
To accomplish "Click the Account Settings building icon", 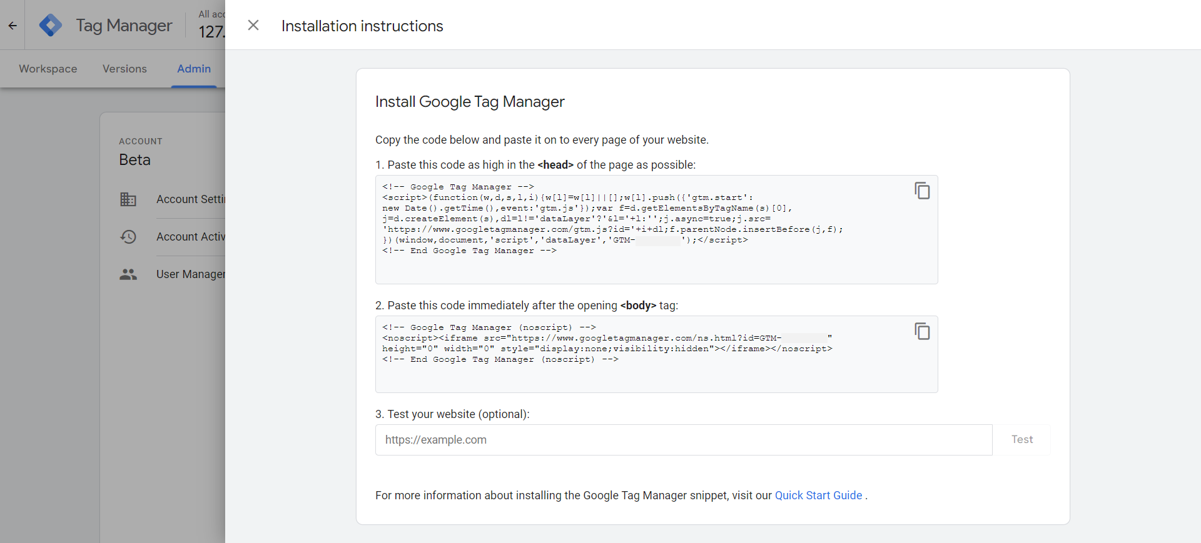I will click(x=128, y=199).
